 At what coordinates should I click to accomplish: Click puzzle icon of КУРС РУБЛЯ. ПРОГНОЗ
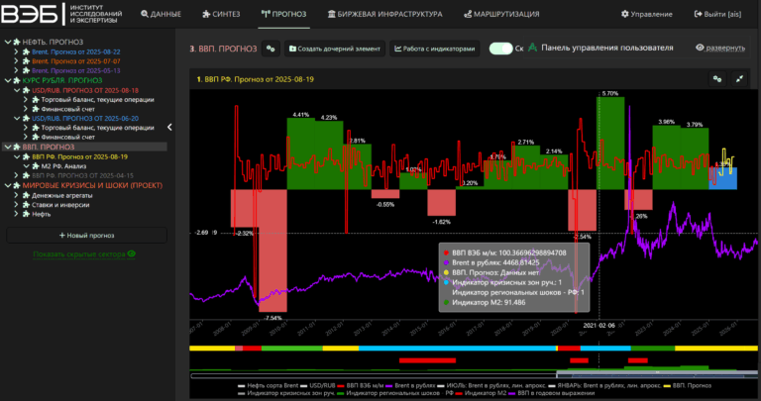click(x=17, y=80)
